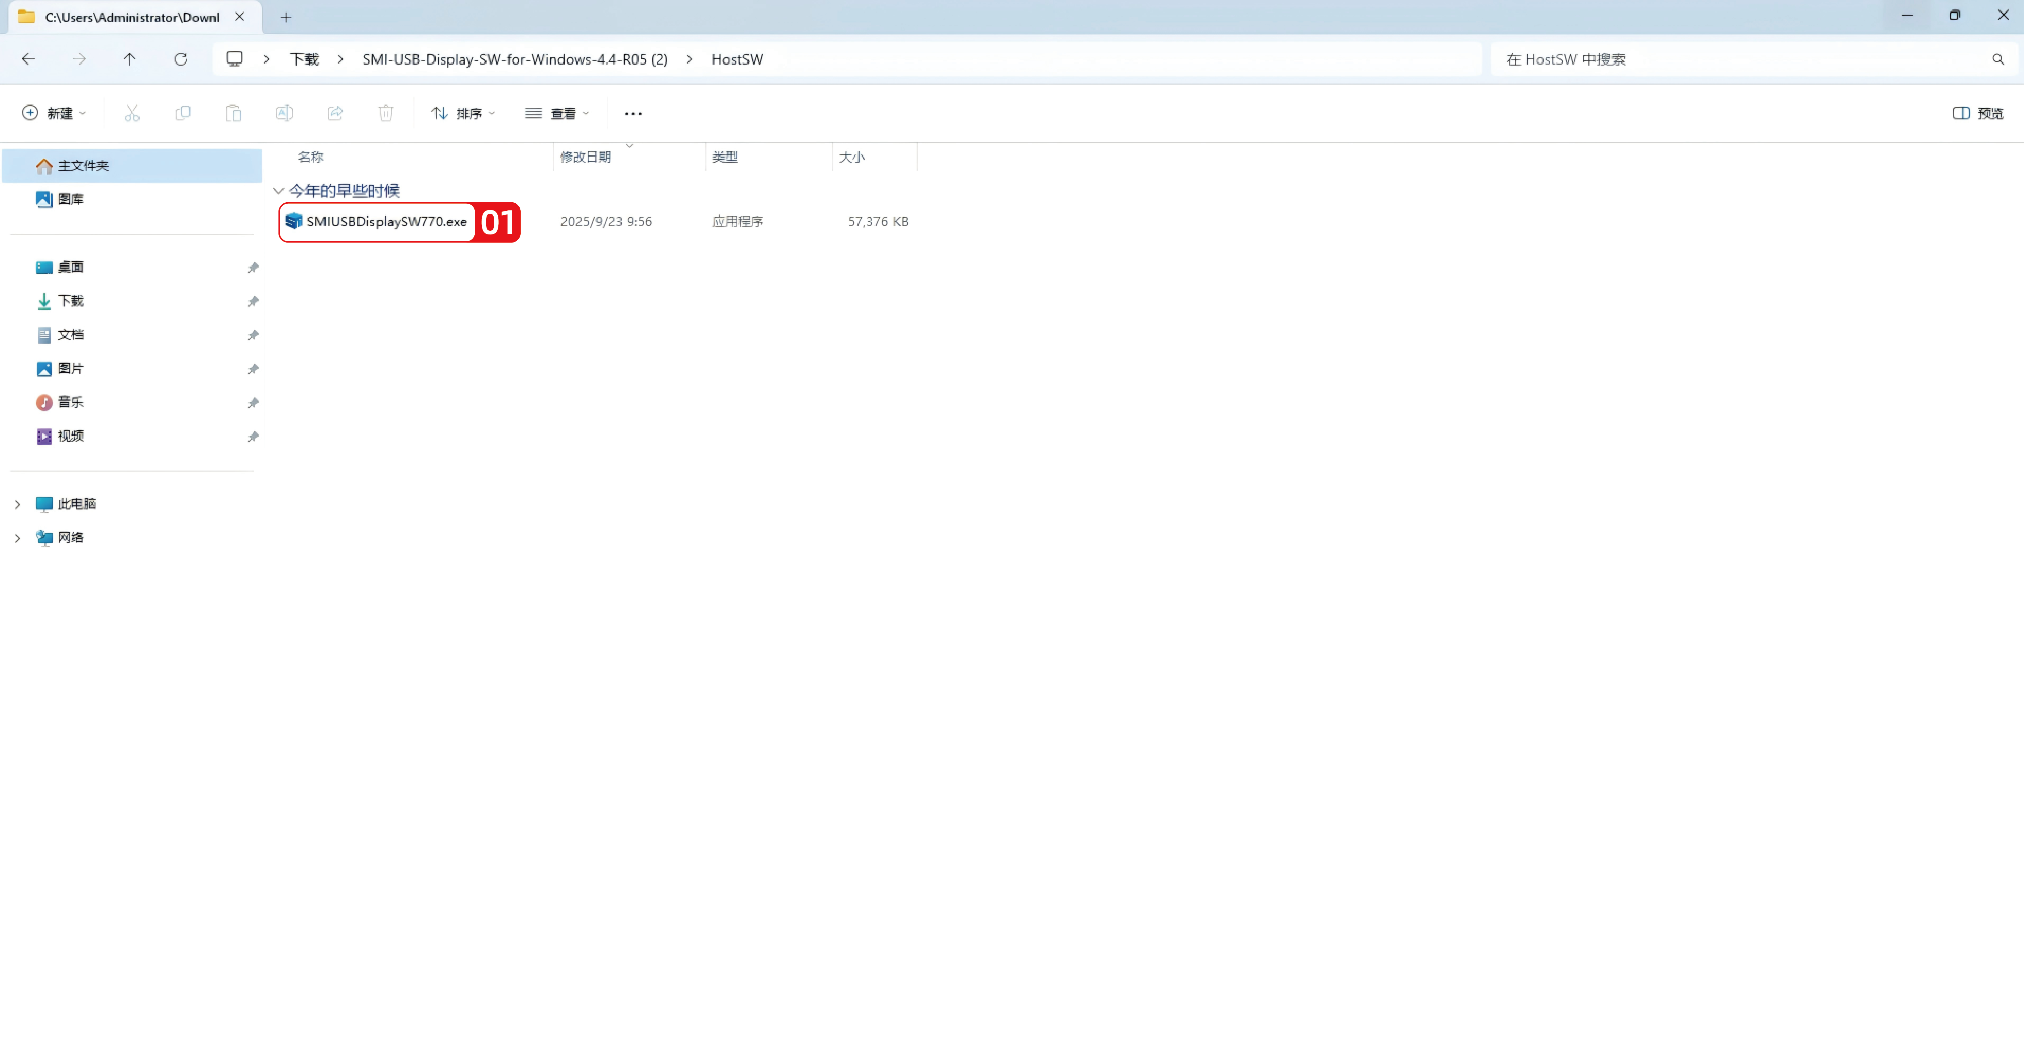
Task: Go up one folder level
Action: tap(130, 59)
